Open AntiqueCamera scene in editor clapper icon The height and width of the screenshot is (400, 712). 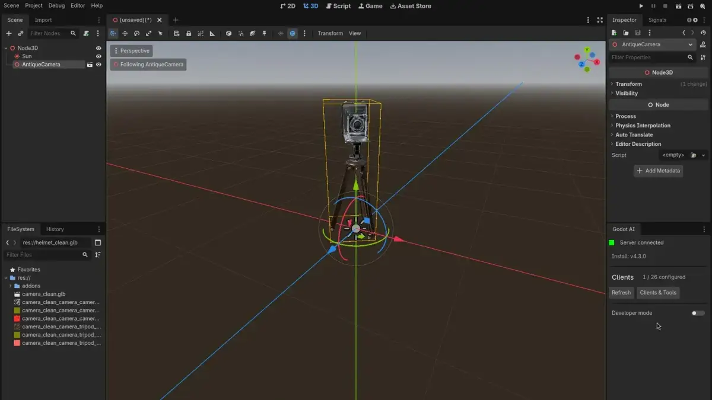90,65
